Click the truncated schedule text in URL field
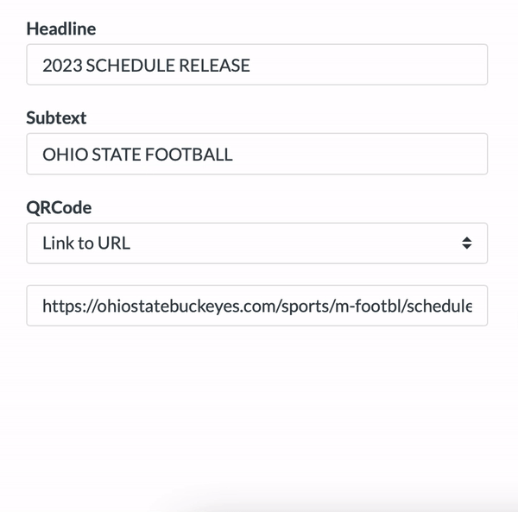Viewport: 518px width, 512px height. [x=439, y=307]
